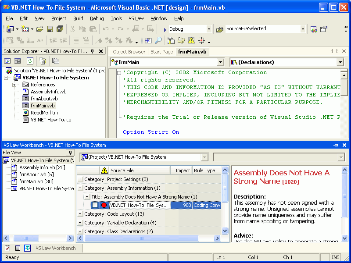Click the red circle marker on the selected rule row
This screenshot has height=263, width=351.
point(104,205)
